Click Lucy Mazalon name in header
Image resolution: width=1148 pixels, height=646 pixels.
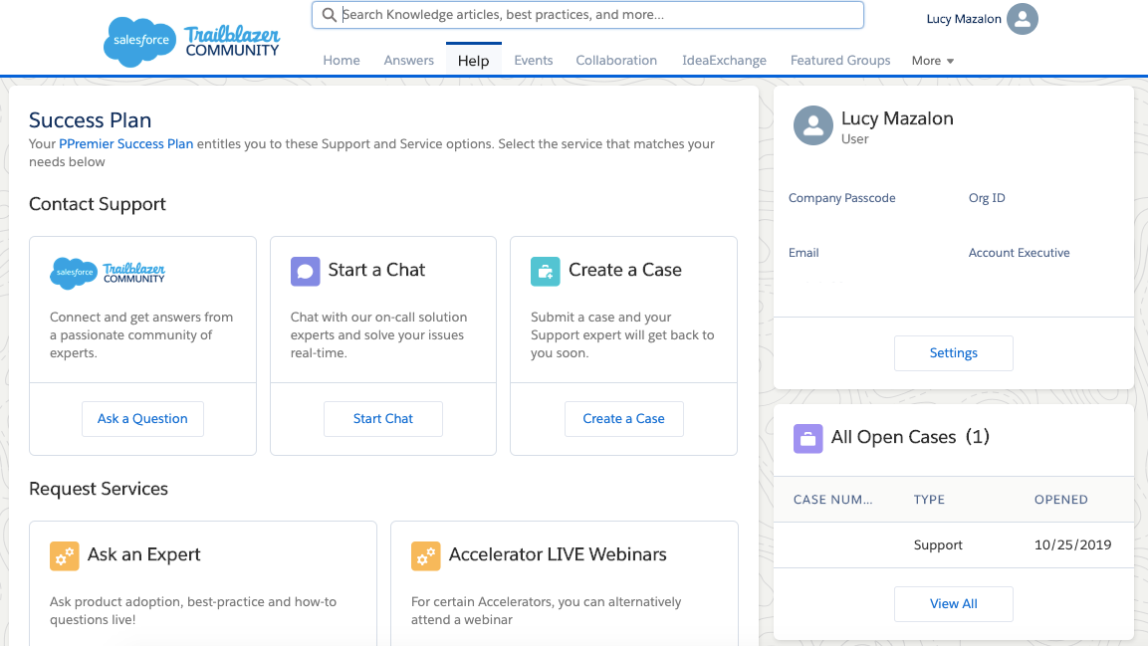[964, 19]
